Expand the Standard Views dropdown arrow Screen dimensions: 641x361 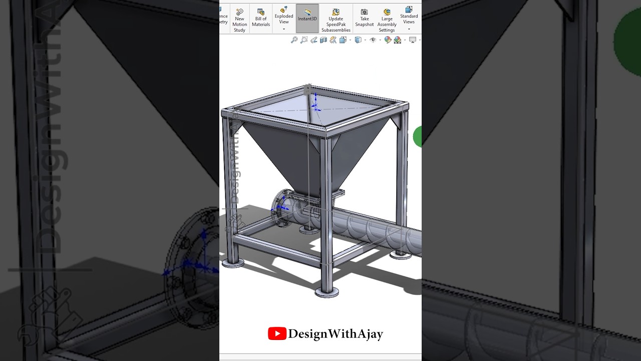(x=409, y=29)
